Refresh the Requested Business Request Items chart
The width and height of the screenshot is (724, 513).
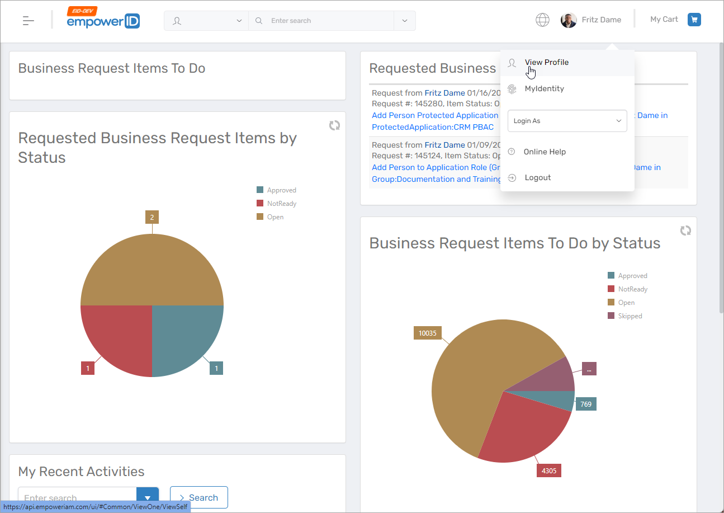tap(334, 125)
